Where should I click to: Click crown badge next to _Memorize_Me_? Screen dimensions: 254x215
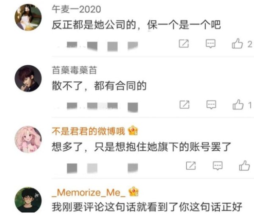[133, 192]
